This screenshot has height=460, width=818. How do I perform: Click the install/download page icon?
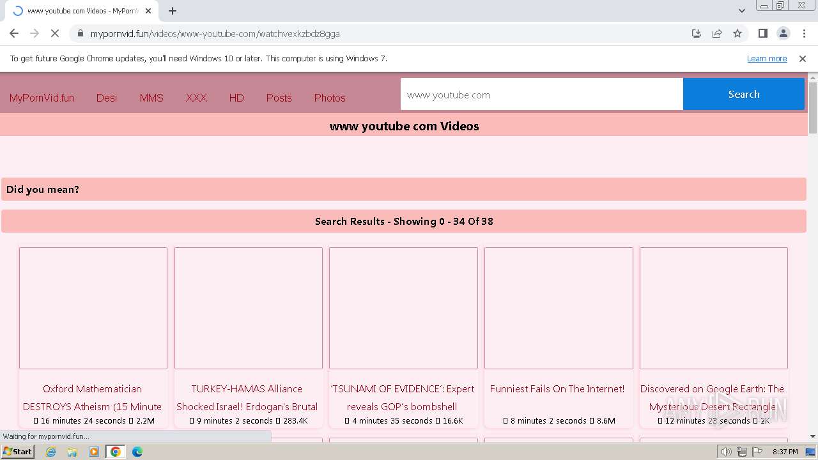pyautogui.click(x=697, y=33)
